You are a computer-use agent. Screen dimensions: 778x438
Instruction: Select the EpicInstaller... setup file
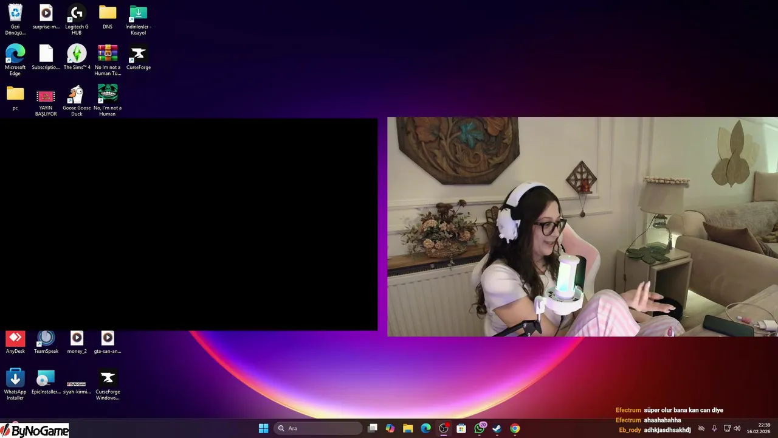pos(46,381)
